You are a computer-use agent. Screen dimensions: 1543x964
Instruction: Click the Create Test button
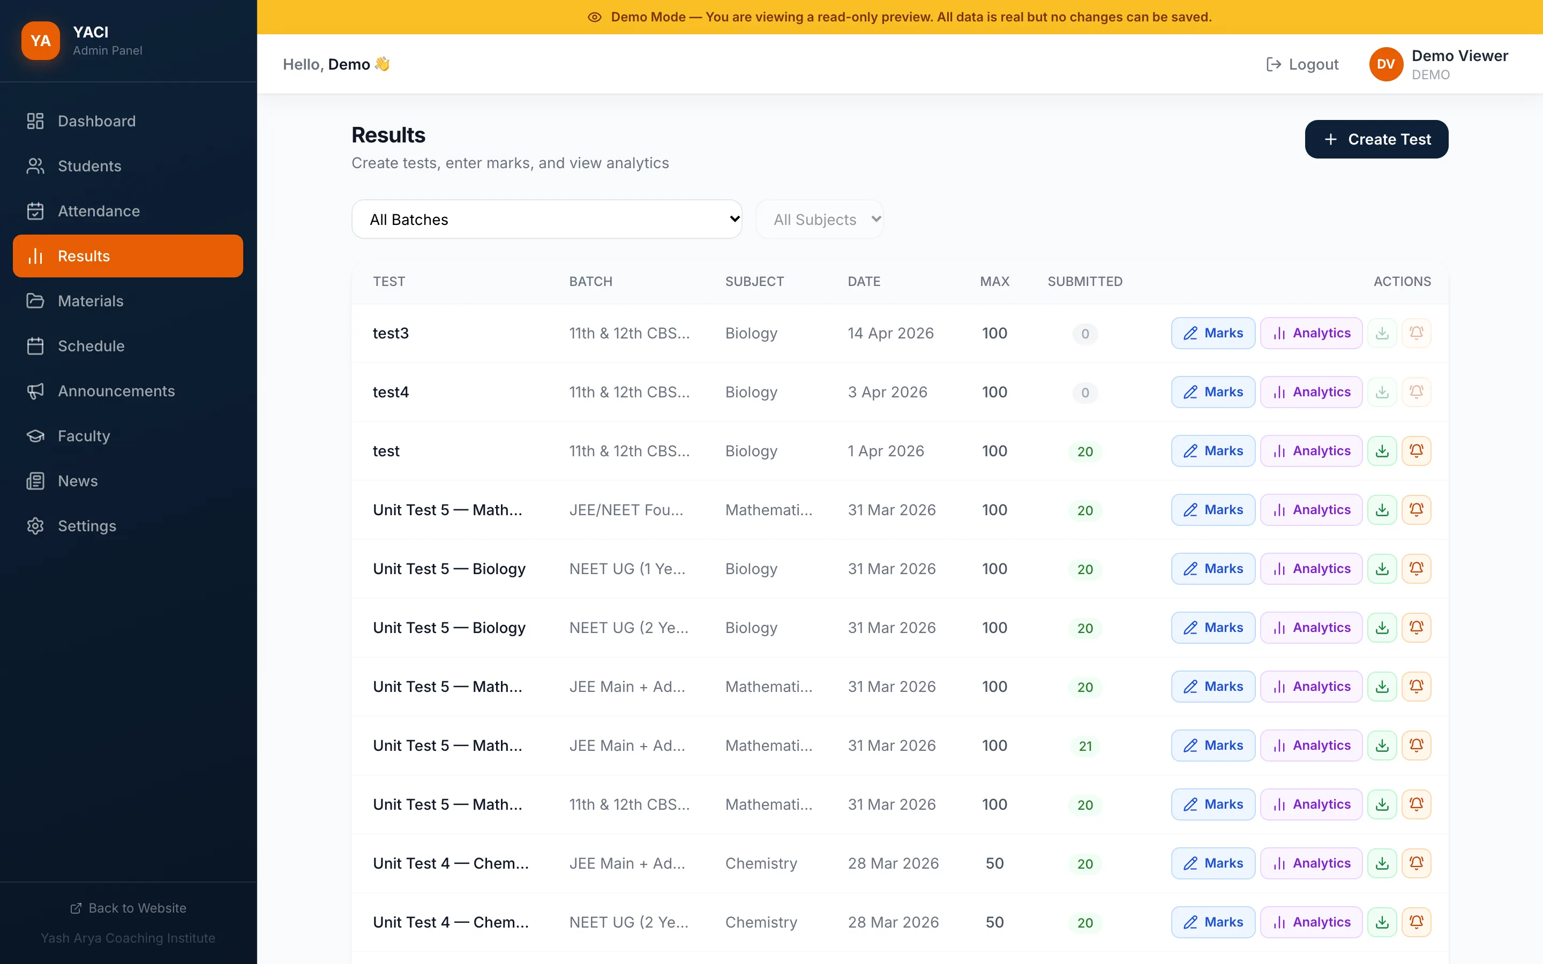tap(1376, 139)
